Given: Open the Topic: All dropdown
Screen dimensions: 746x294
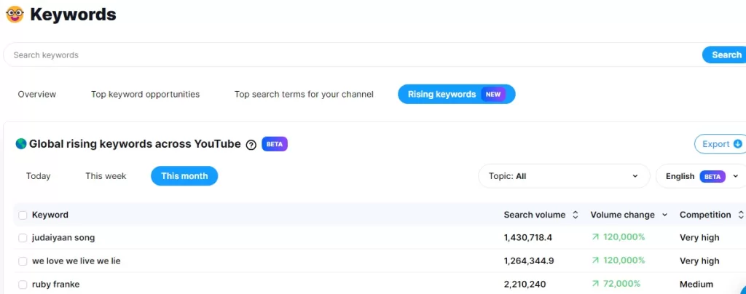Looking at the screenshot, I should pos(564,176).
